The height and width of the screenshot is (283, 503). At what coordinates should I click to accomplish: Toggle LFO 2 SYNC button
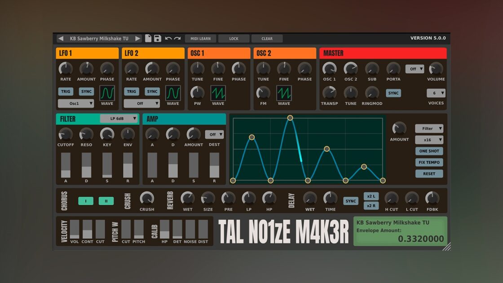[x=152, y=92]
